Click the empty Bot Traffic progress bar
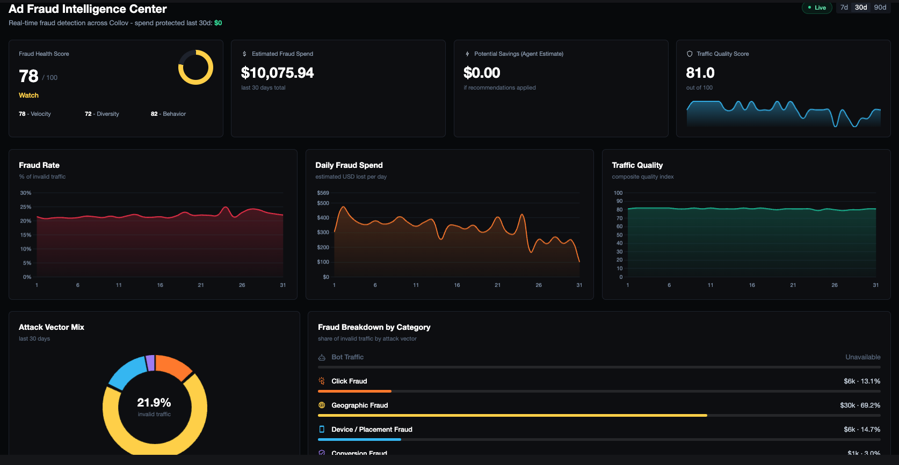This screenshot has width=899, height=465. [x=599, y=367]
